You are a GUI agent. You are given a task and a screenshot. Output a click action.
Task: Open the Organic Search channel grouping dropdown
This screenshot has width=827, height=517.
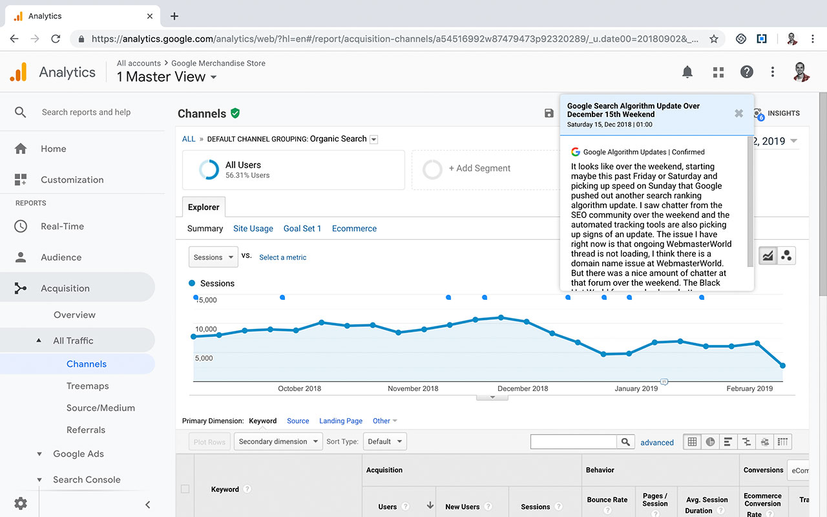[x=373, y=140]
